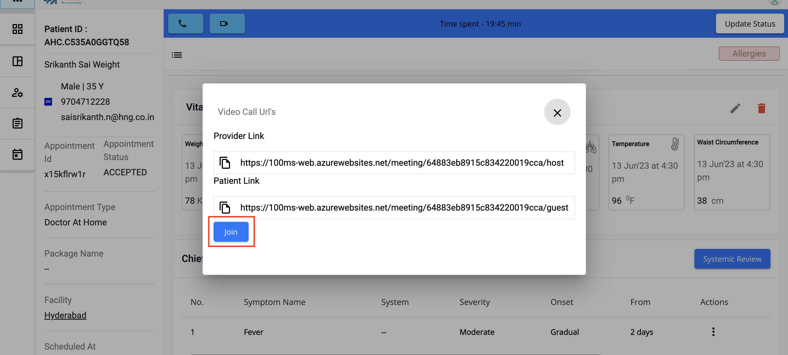Open the dashboard grid sidebar icon
Screen dimensions: 788x355
[18, 29]
